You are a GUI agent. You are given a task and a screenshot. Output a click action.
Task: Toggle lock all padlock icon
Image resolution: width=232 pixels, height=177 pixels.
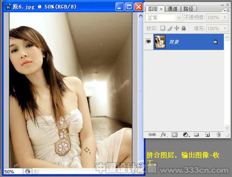tap(184, 28)
